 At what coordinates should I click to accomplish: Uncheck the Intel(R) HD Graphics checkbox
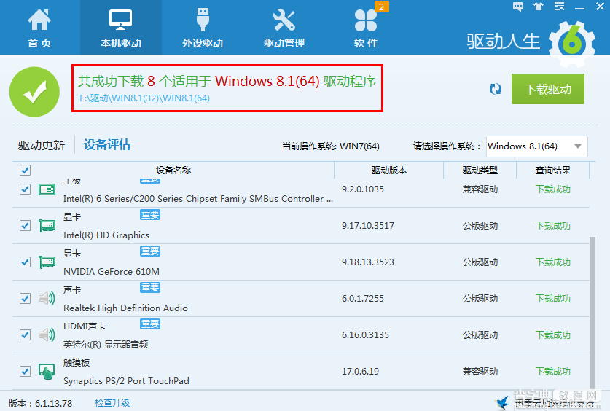25,225
